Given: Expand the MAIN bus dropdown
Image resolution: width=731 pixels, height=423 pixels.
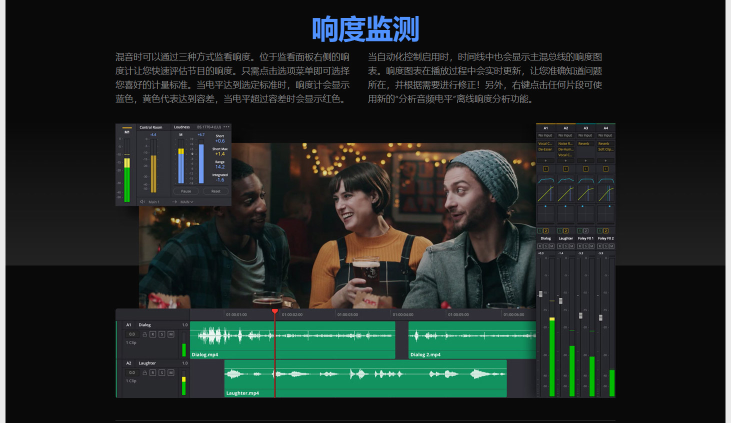Looking at the screenshot, I should [186, 202].
